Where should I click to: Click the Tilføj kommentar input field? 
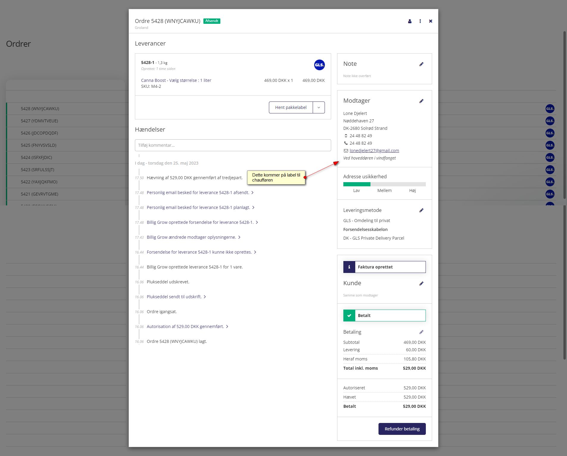(x=233, y=145)
